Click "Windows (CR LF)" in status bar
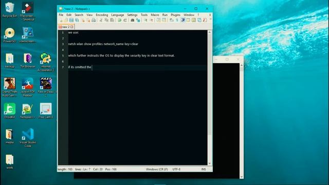This screenshot has width=329, height=185. [x=157, y=169]
